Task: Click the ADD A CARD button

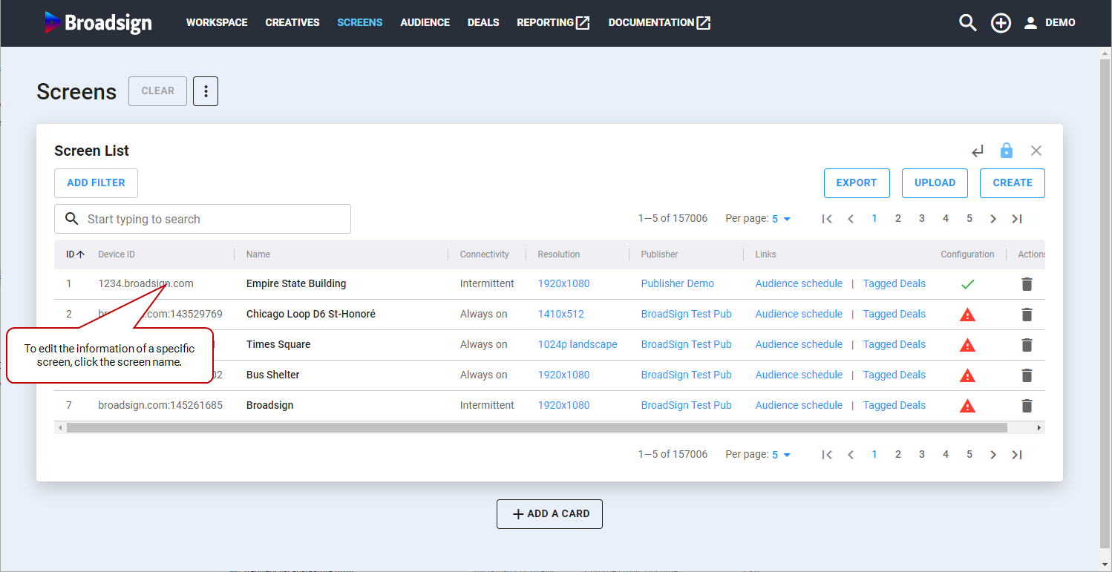Action: click(x=549, y=514)
